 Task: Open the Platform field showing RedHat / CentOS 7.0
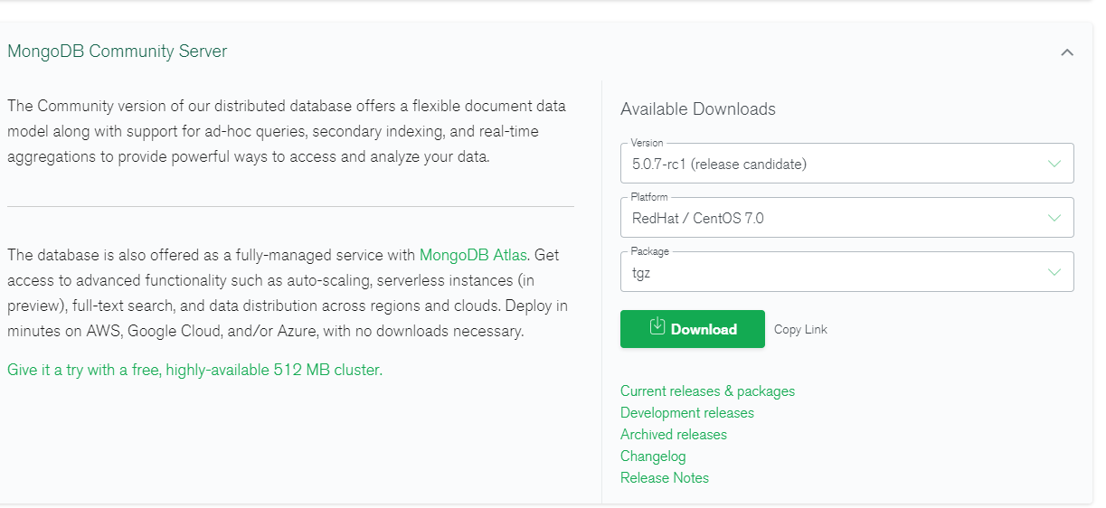pos(832,218)
